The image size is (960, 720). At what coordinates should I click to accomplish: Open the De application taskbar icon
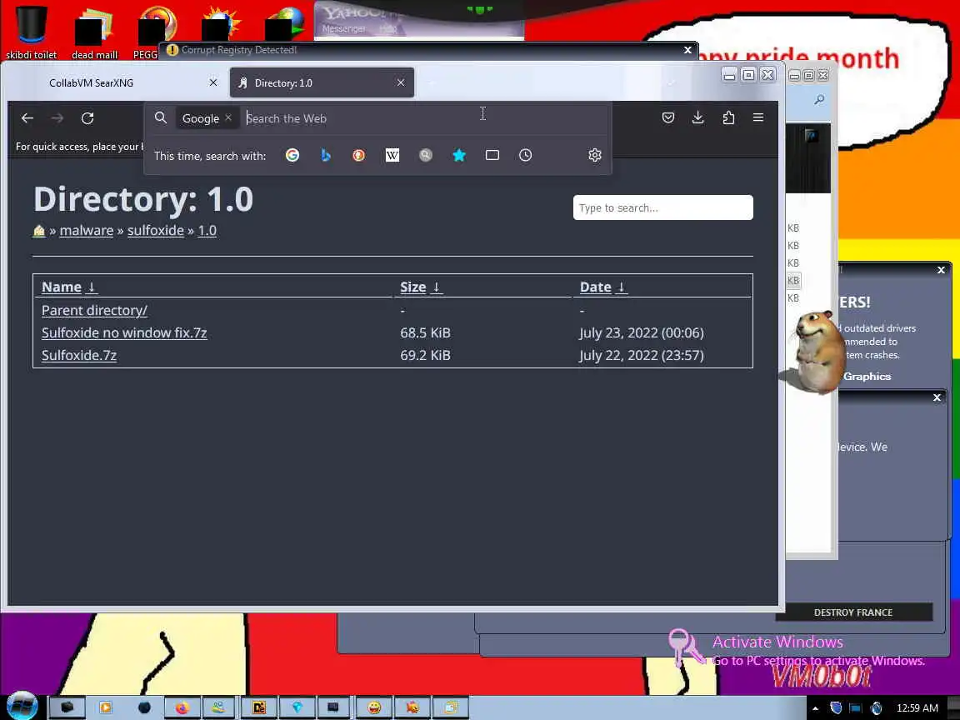click(x=259, y=707)
